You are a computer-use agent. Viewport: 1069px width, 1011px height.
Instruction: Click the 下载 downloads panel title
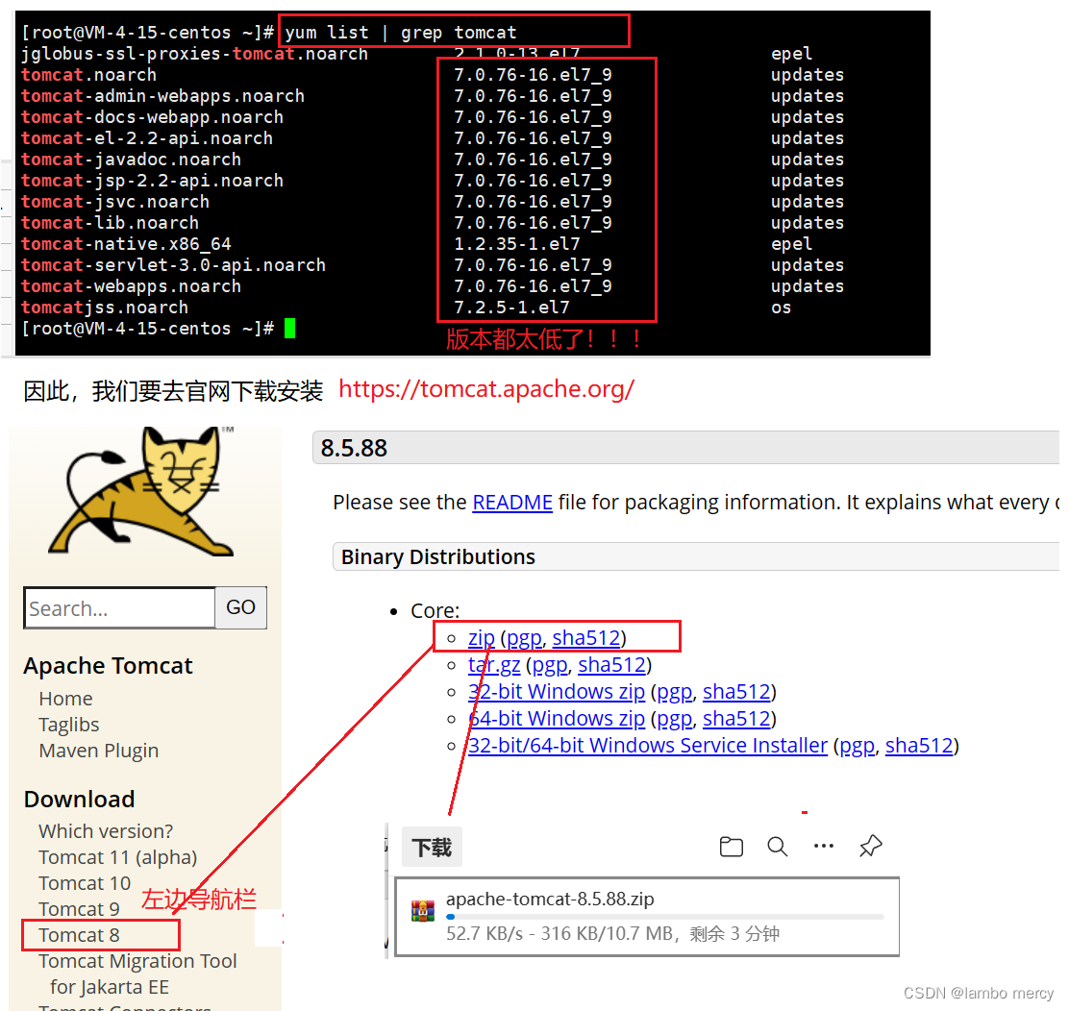click(432, 848)
